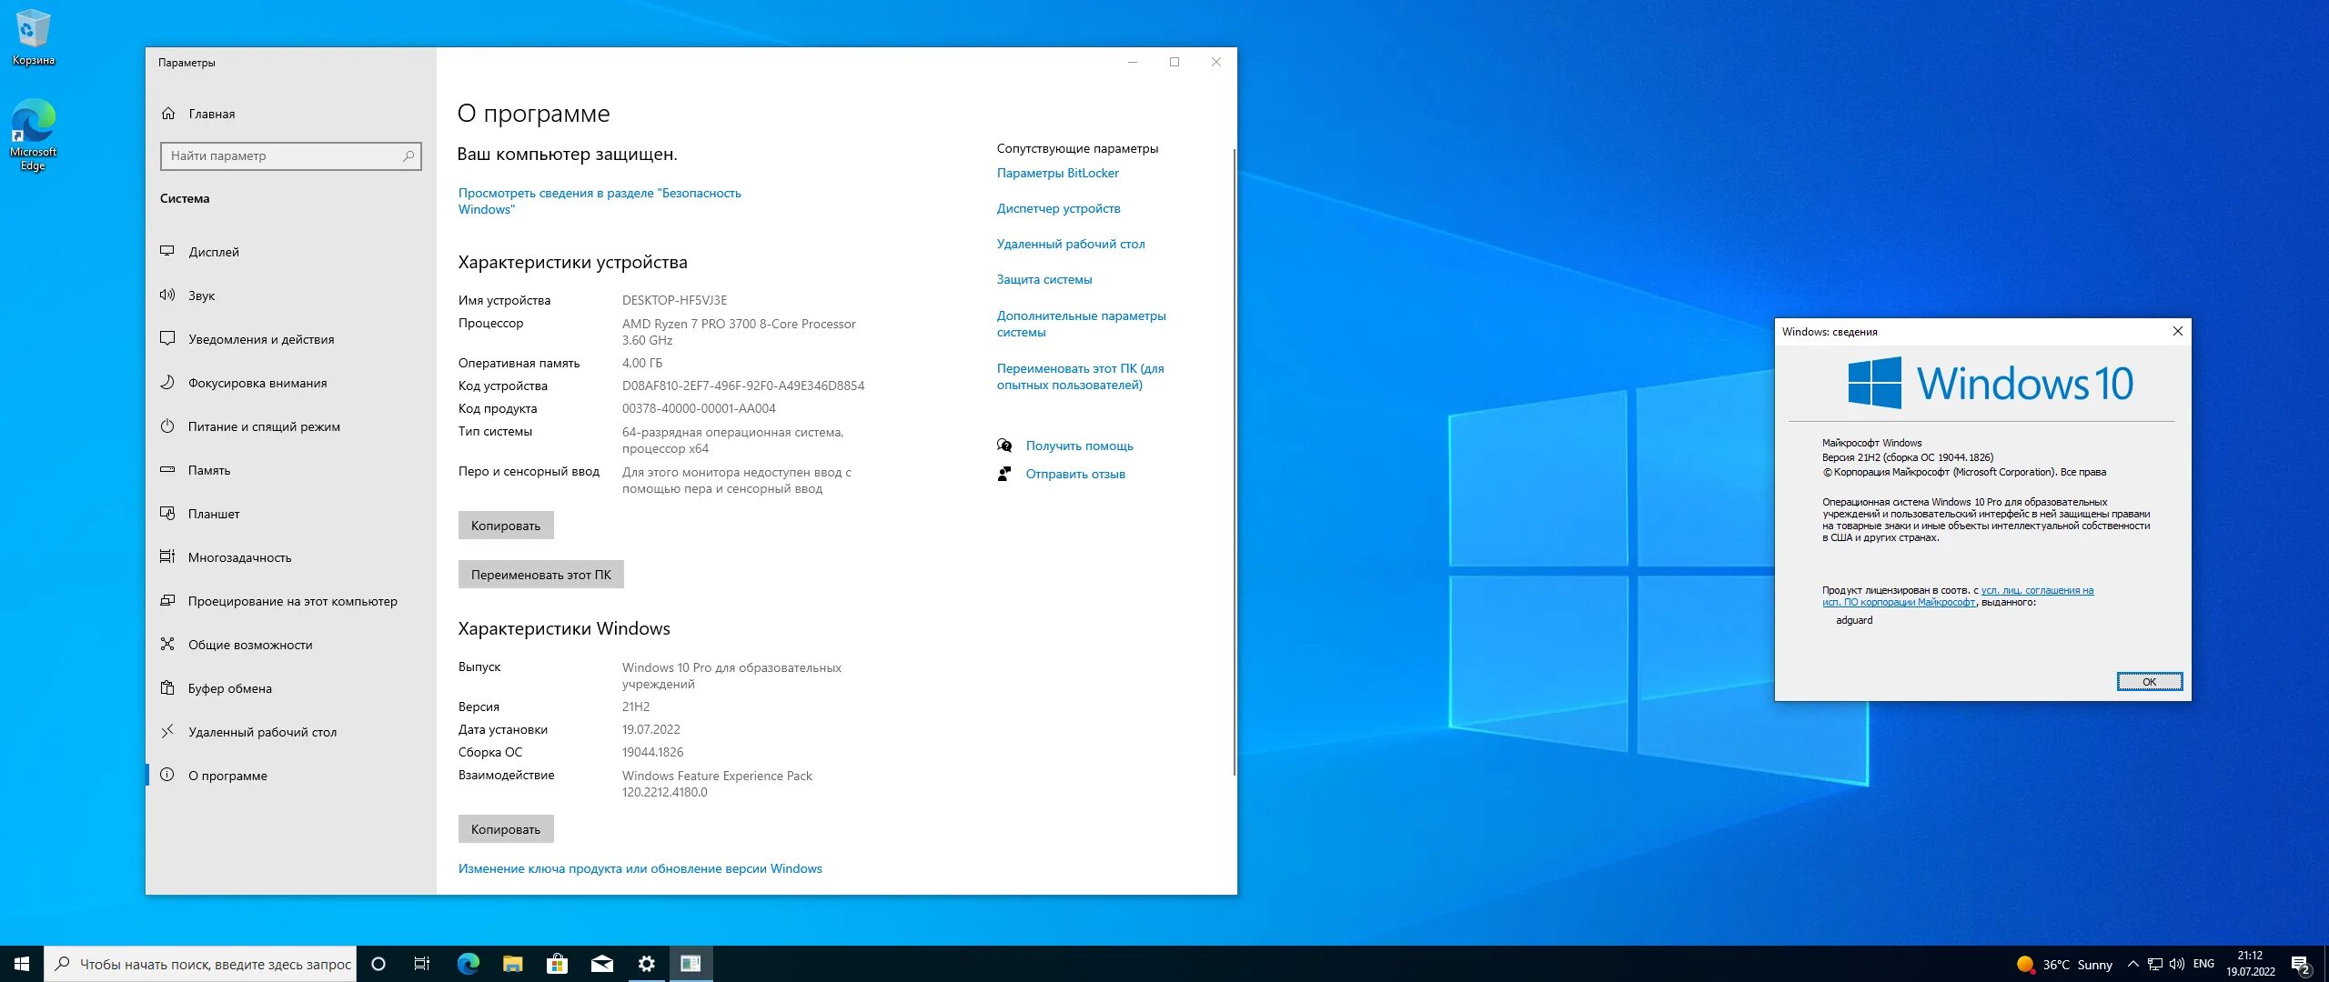Click the Windows product key change link
2329x982 pixels.
[640, 868]
